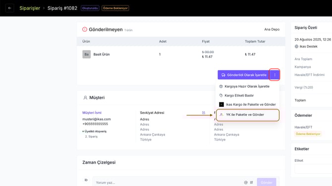332x186 pixels.
Task: Insert a hashtag with the # icon
Action: click(x=251, y=183)
